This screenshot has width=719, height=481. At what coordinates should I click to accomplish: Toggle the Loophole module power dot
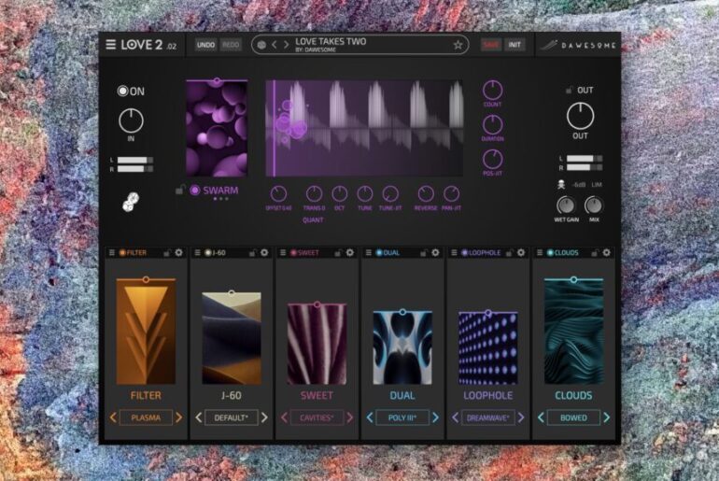[464, 253]
